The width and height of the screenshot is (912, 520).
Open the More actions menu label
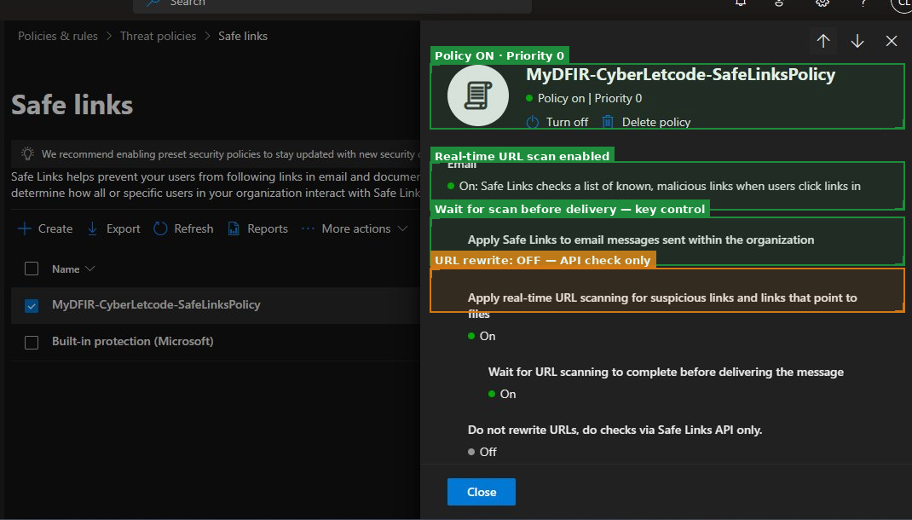pyautogui.click(x=356, y=228)
